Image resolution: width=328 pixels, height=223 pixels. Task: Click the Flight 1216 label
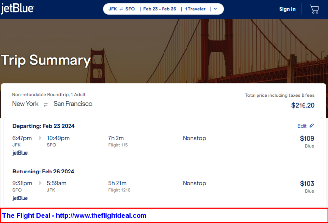[119, 190]
